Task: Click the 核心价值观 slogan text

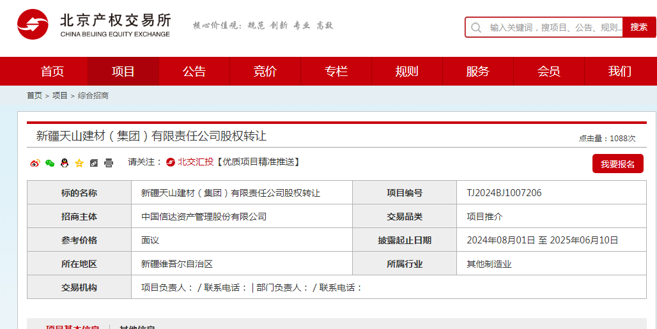Action: click(263, 26)
